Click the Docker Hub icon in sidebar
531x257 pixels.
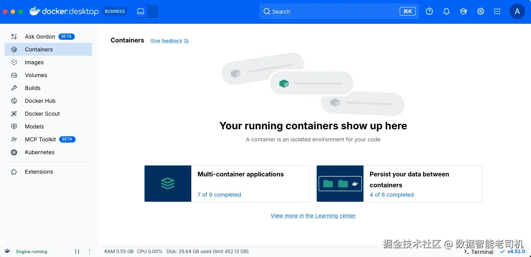14,101
